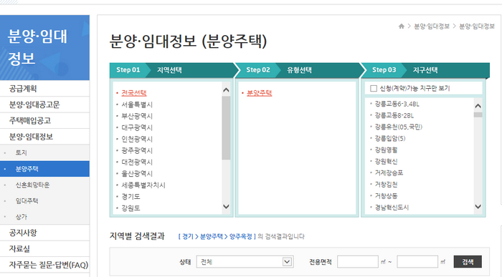The image size is (502, 277).
Task: Select 분양주택 type in Step 02
Action: pos(260,93)
